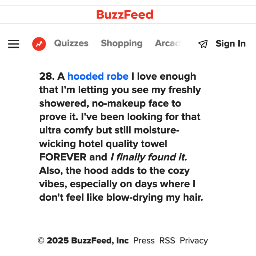Visit the Privacy footer link
The image size is (256, 256).
(x=194, y=241)
